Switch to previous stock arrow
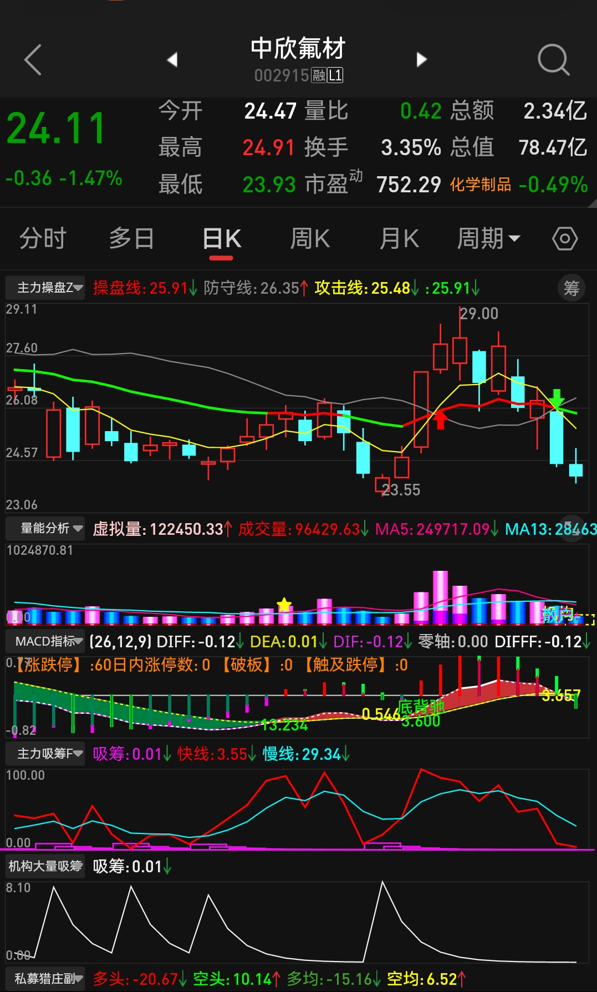 pos(172,59)
